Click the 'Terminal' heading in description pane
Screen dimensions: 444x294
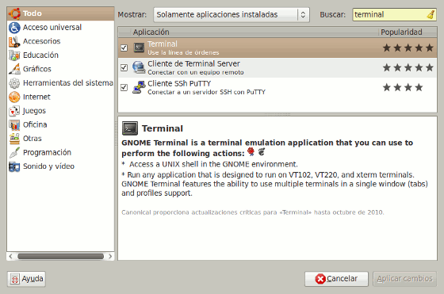pos(163,128)
